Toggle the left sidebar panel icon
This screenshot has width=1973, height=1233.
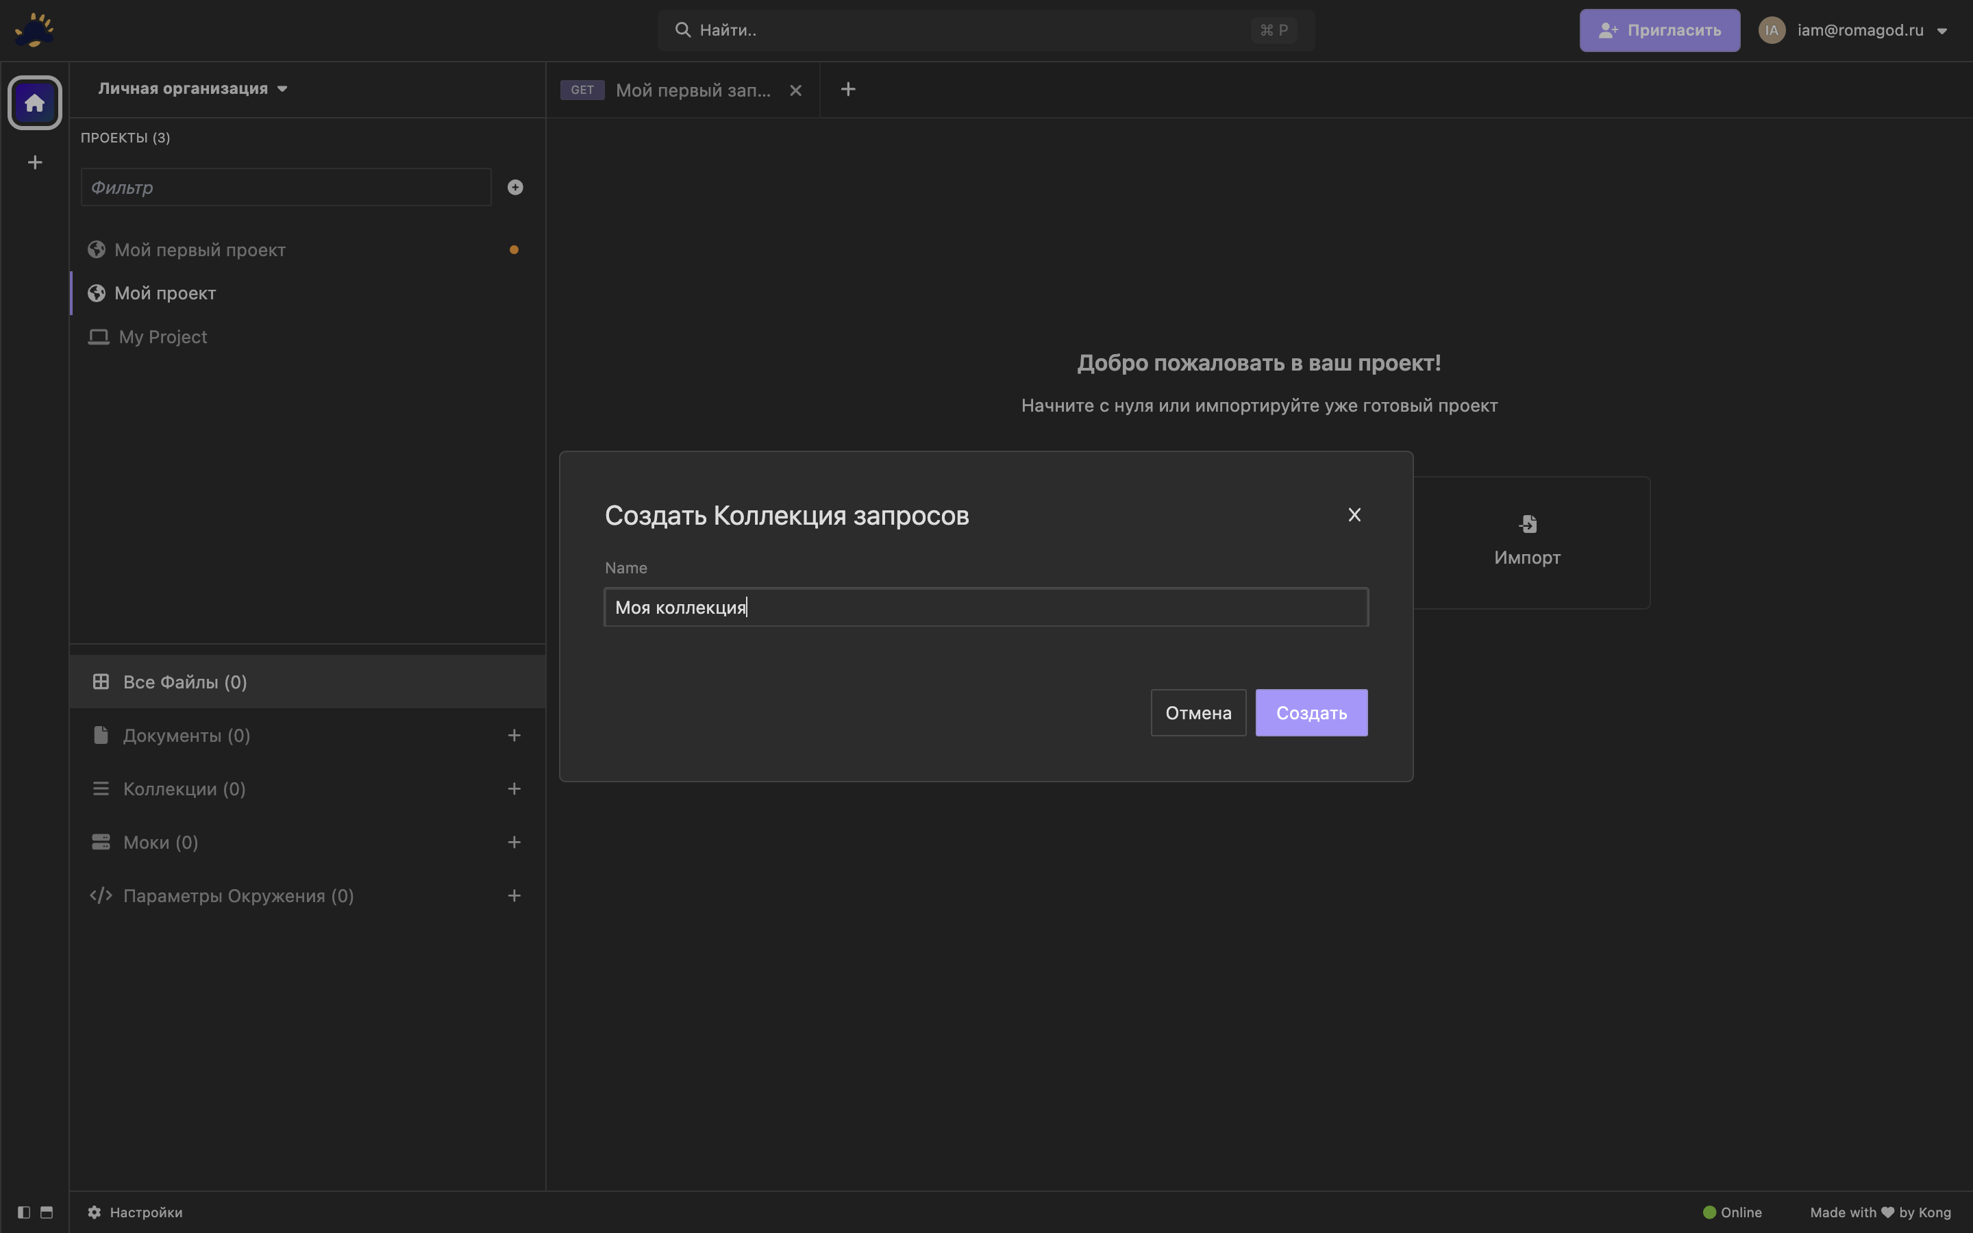pos(24,1212)
